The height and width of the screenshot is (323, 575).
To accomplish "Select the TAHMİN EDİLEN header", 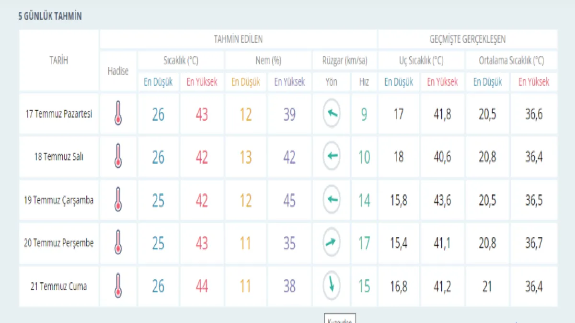I will (x=238, y=39).
